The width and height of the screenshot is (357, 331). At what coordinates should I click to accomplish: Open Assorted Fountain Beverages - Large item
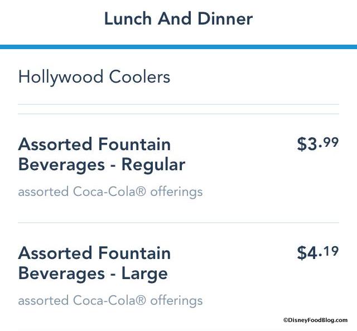point(94,263)
